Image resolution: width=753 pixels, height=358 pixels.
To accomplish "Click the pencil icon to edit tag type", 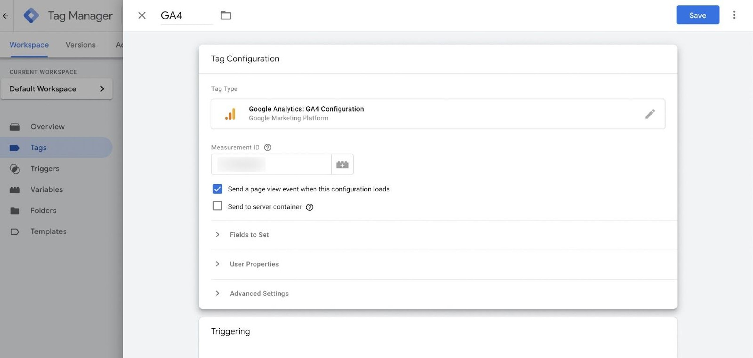I will coord(650,114).
